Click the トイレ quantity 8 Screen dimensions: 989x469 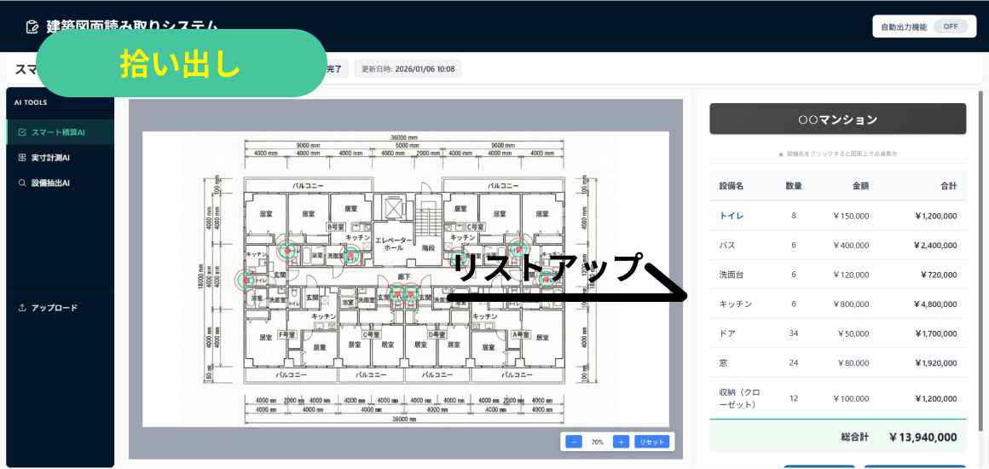point(794,216)
